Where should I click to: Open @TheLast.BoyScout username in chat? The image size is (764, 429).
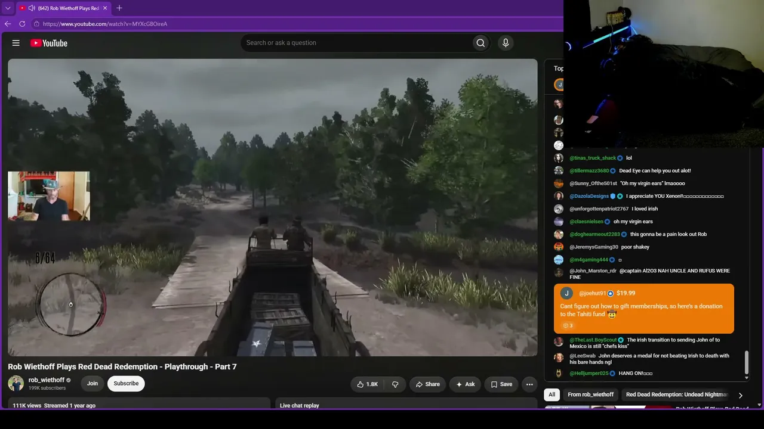click(593, 340)
